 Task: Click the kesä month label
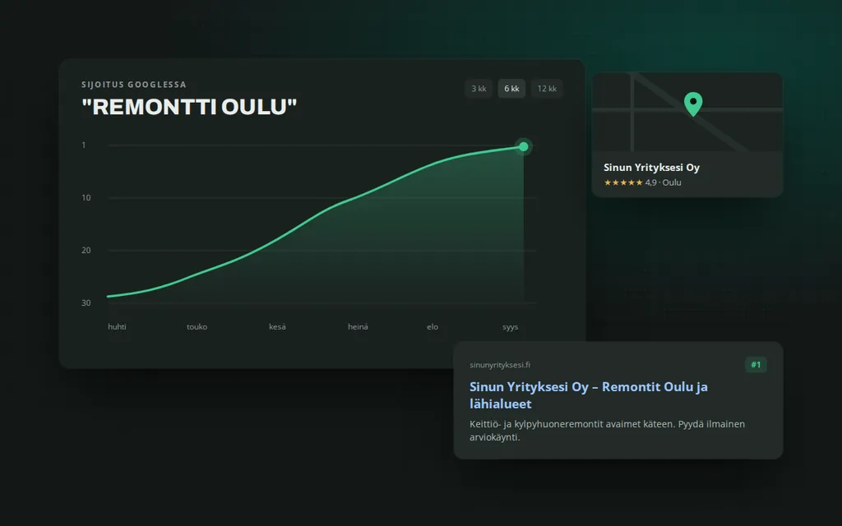[277, 327]
